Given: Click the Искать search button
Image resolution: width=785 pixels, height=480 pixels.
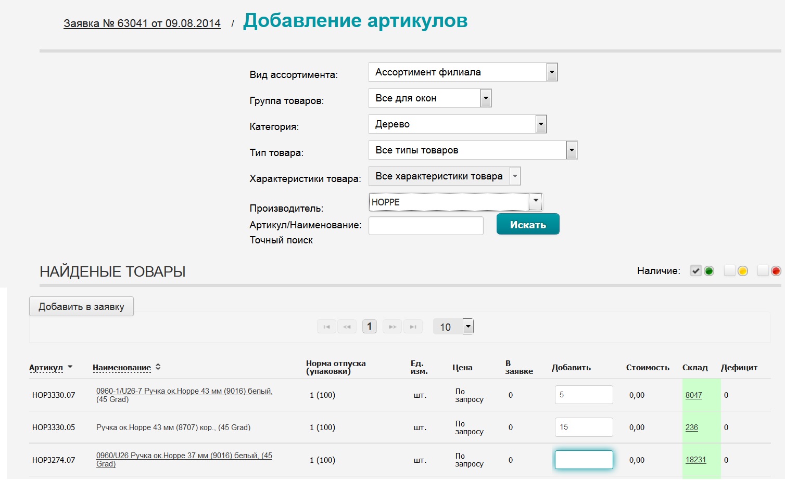Looking at the screenshot, I should point(528,225).
